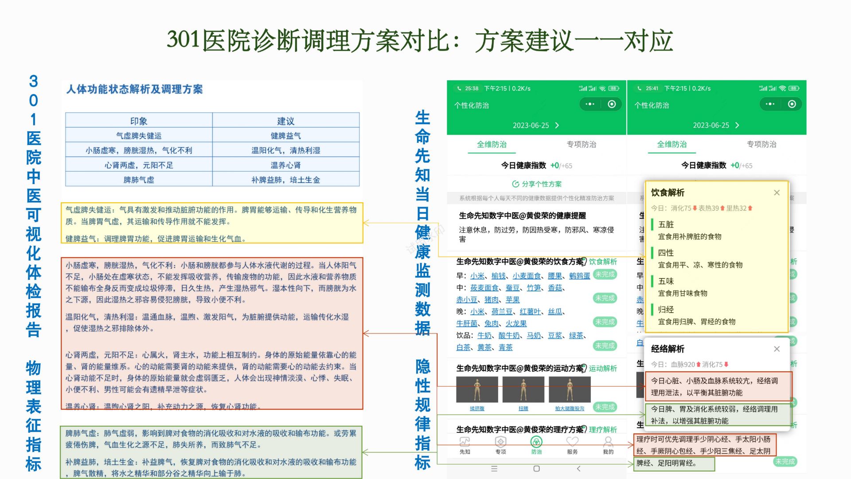Close the 饮食解析 popup
The width and height of the screenshot is (851, 479).
point(777,192)
